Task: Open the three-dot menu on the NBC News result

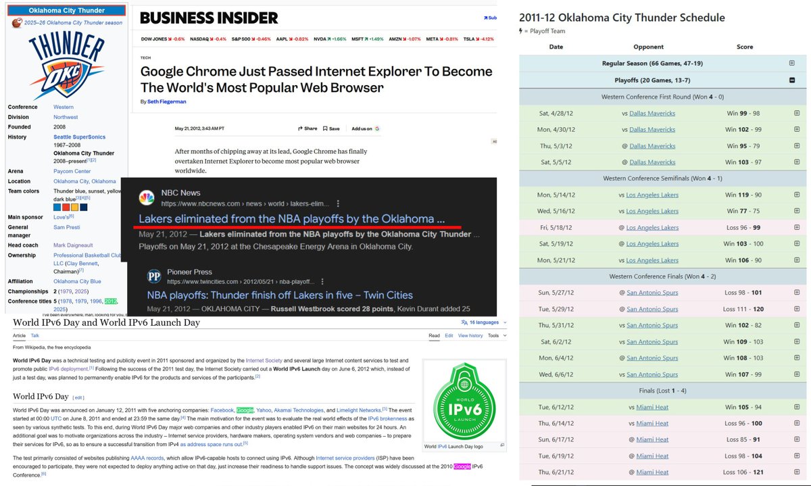Action: pyautogui.click(x=339, y=203)
